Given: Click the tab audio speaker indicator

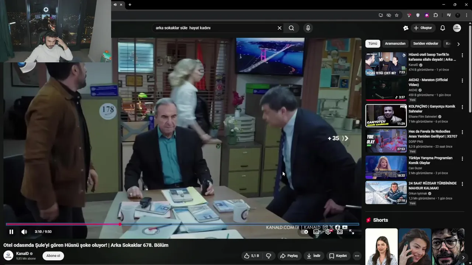Looking at the screenshot, I should (x=115, y=4).
